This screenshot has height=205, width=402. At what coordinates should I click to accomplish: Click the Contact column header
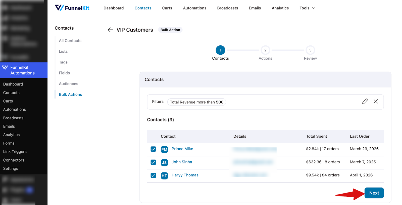[x=168, y=136]
